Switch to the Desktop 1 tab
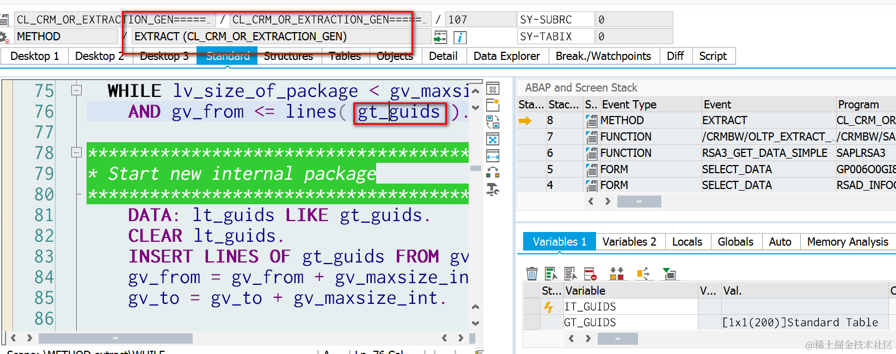Screen dimensions: 896x354 coord(35,56)
